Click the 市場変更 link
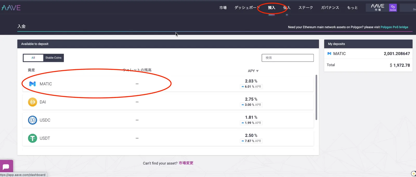The height and width of the screenshot is (177, 416). 186,163
